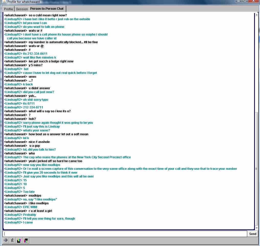260x246 pixels.
Task: Click the chat scrollbar thumb grip
Action: (x=256, y=169)
